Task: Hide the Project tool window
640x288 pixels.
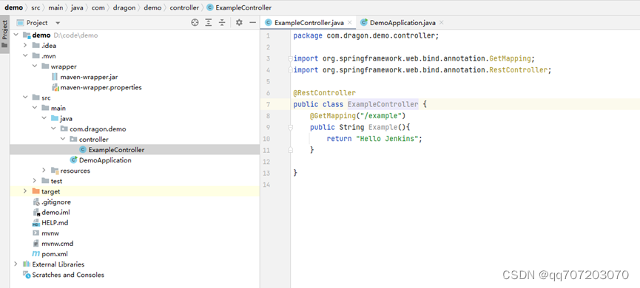Action: tap(252, 23)
